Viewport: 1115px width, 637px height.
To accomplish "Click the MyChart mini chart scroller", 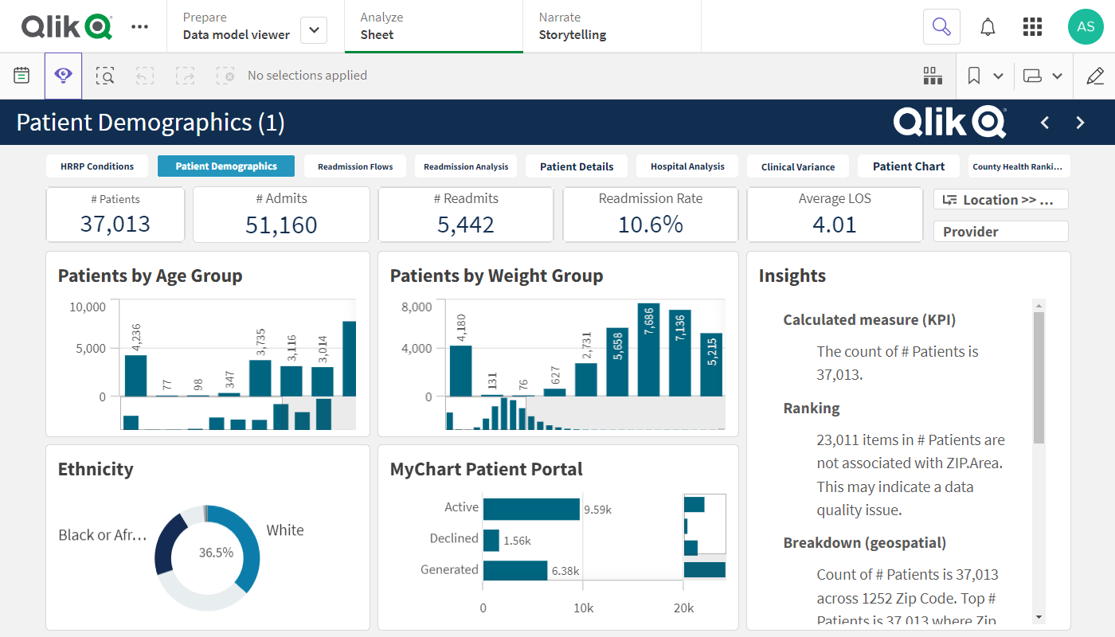I will [705, 536].
